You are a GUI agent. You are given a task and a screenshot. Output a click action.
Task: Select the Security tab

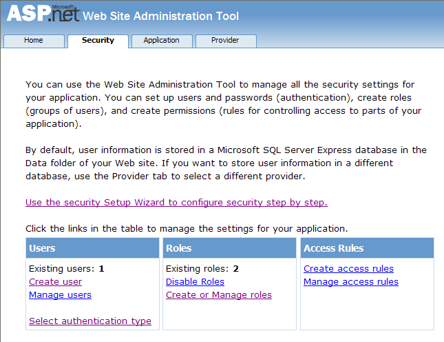(98, 41)
